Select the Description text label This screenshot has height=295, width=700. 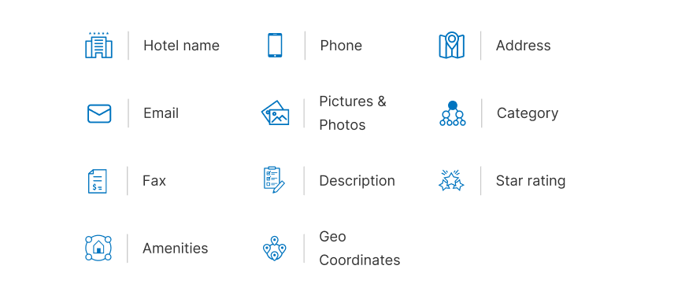pos(357,181)
